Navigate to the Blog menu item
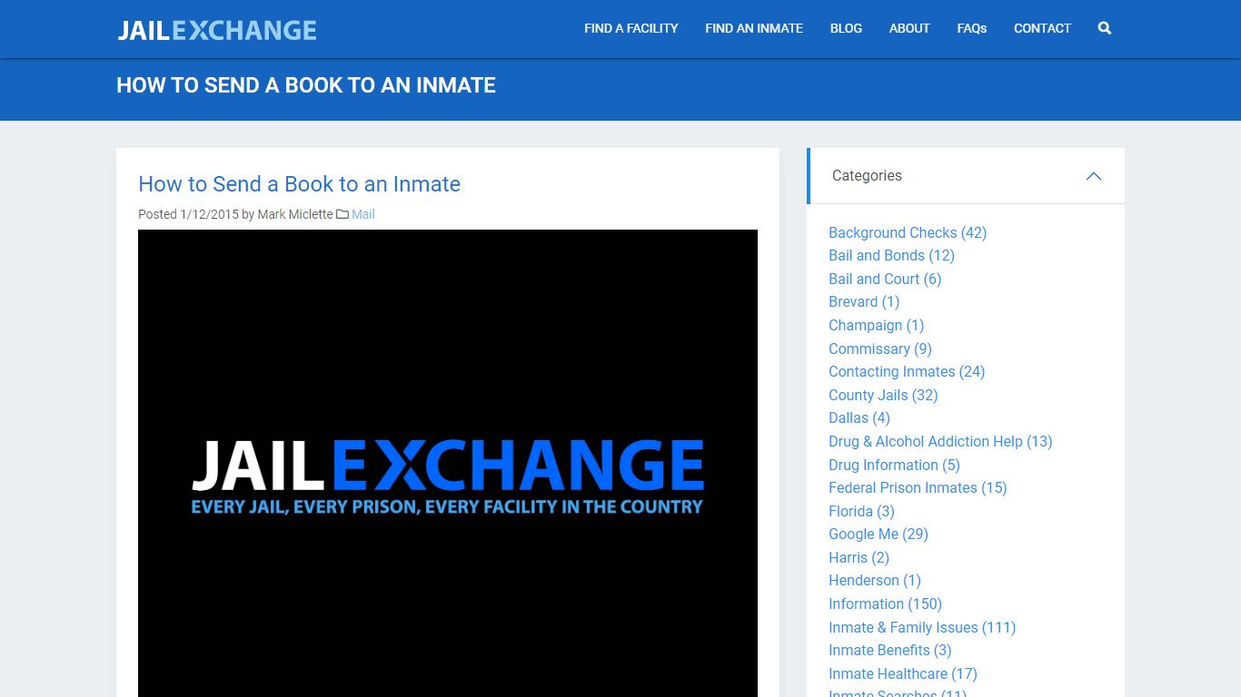Viewport: 1241px width, 697px height. tap(846, 28)
